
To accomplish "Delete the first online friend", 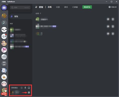I will (113, 19).
